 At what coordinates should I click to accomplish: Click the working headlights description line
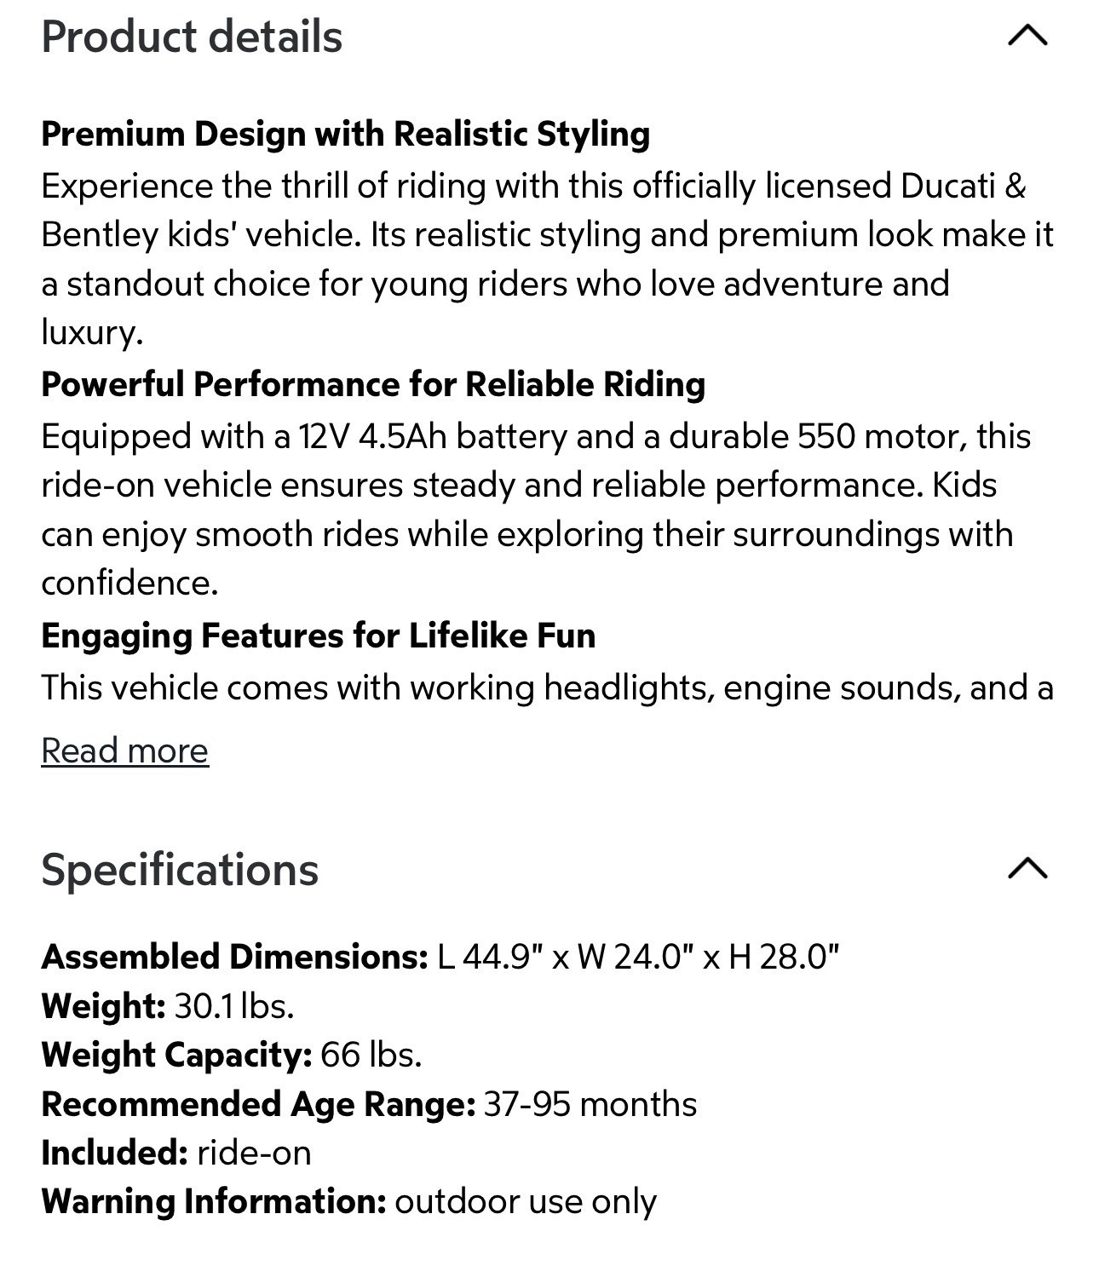547,688
